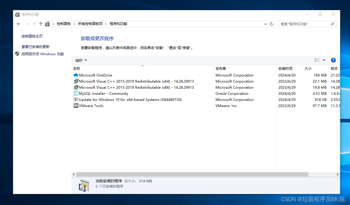This screenshot has width=350, height=205.
Task: Click the scrollbar right arrow
Action: click(338, 174)
